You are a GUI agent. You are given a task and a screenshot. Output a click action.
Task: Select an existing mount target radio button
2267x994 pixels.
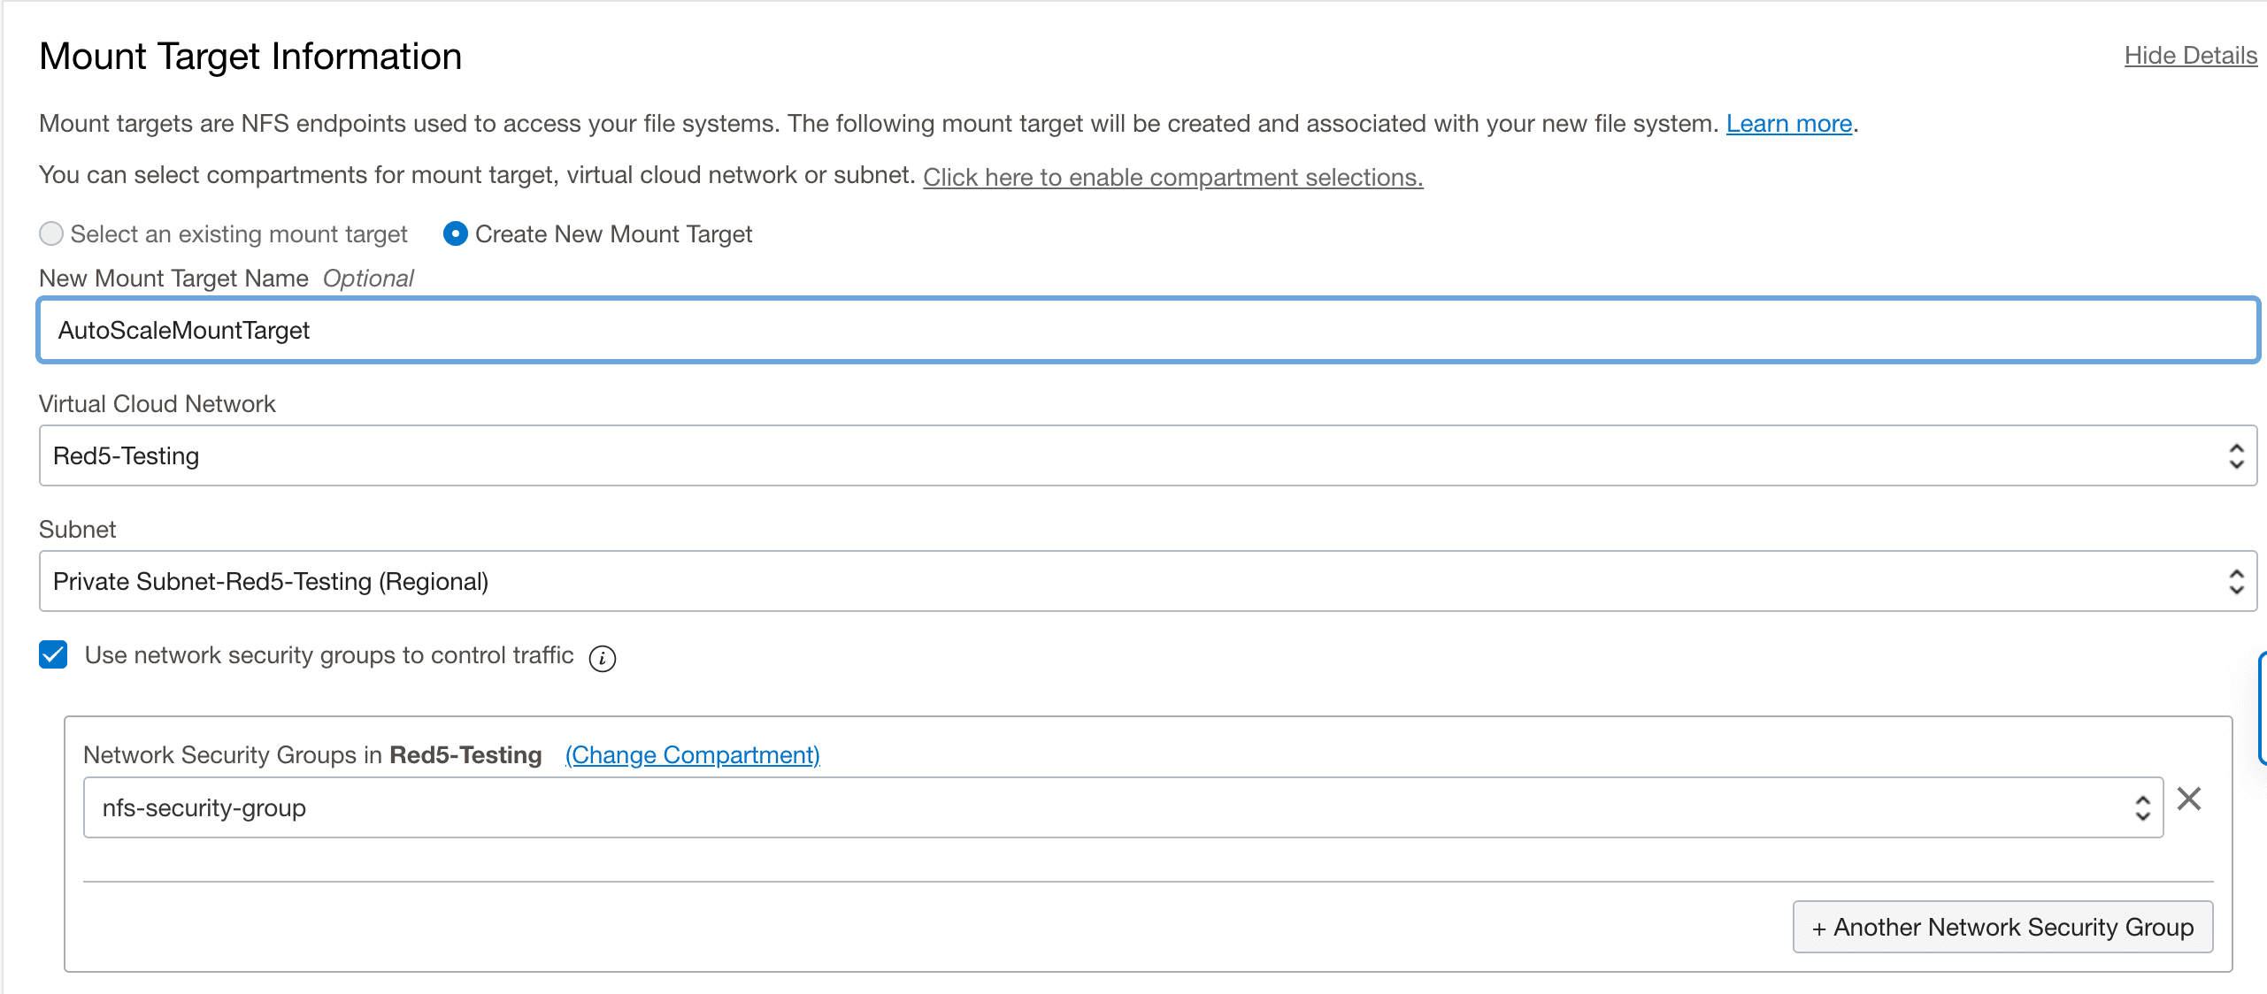coord(51,234)
